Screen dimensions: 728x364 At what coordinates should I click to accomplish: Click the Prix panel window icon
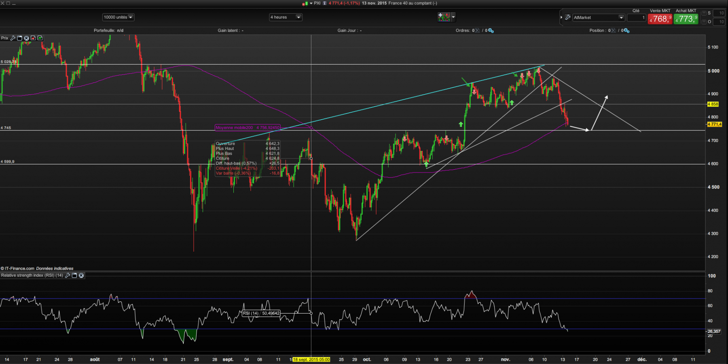pos(19,38)
